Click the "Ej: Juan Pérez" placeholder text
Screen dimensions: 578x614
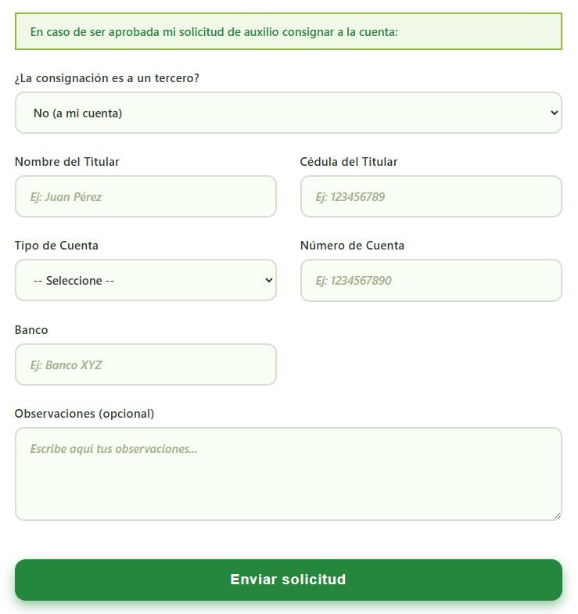pyautogui.click(x=66, y=197)
